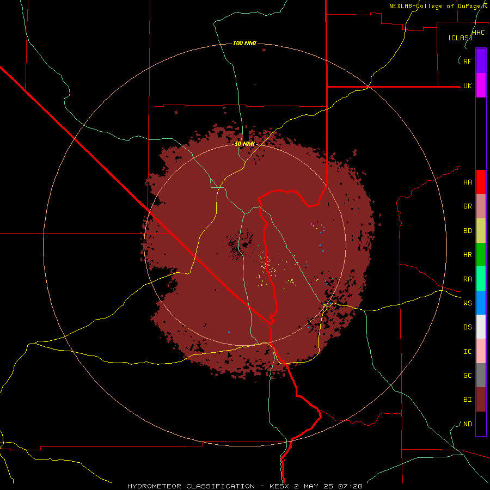Click the 'GR' legend label

(x=467, y=206)
